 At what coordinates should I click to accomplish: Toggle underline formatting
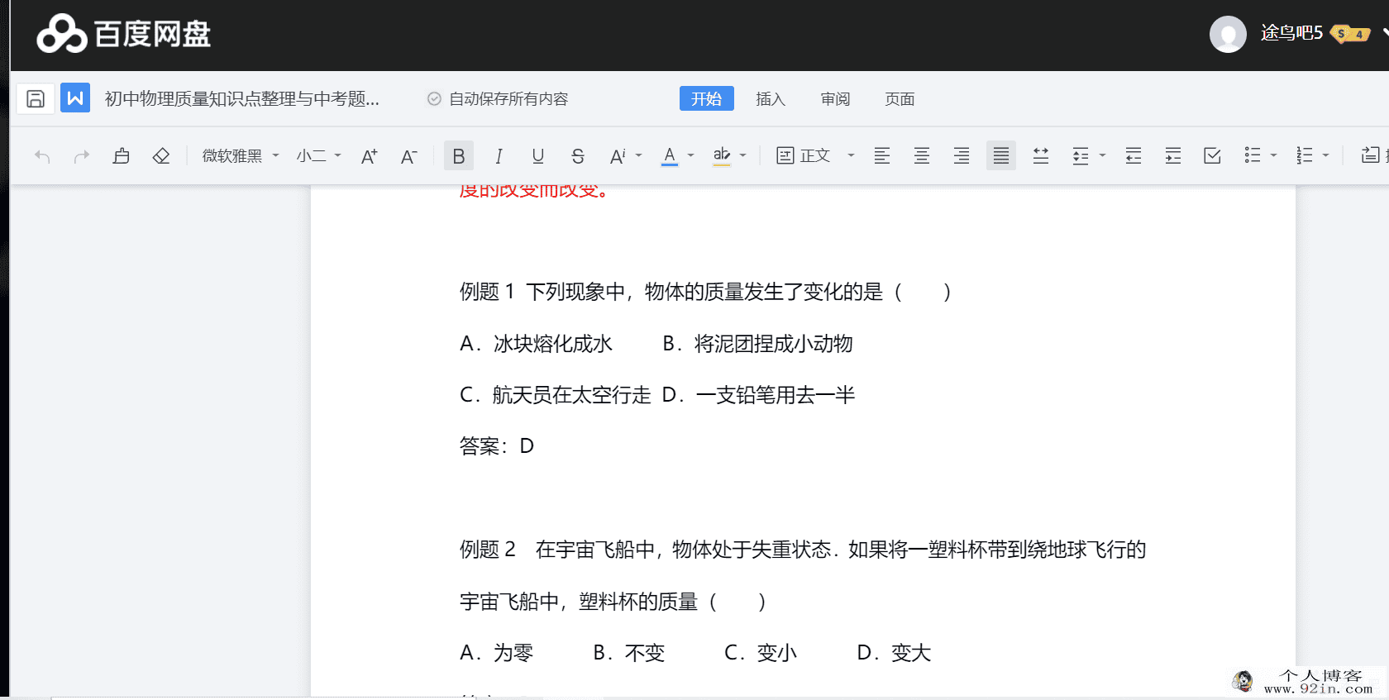pos(538,155)
